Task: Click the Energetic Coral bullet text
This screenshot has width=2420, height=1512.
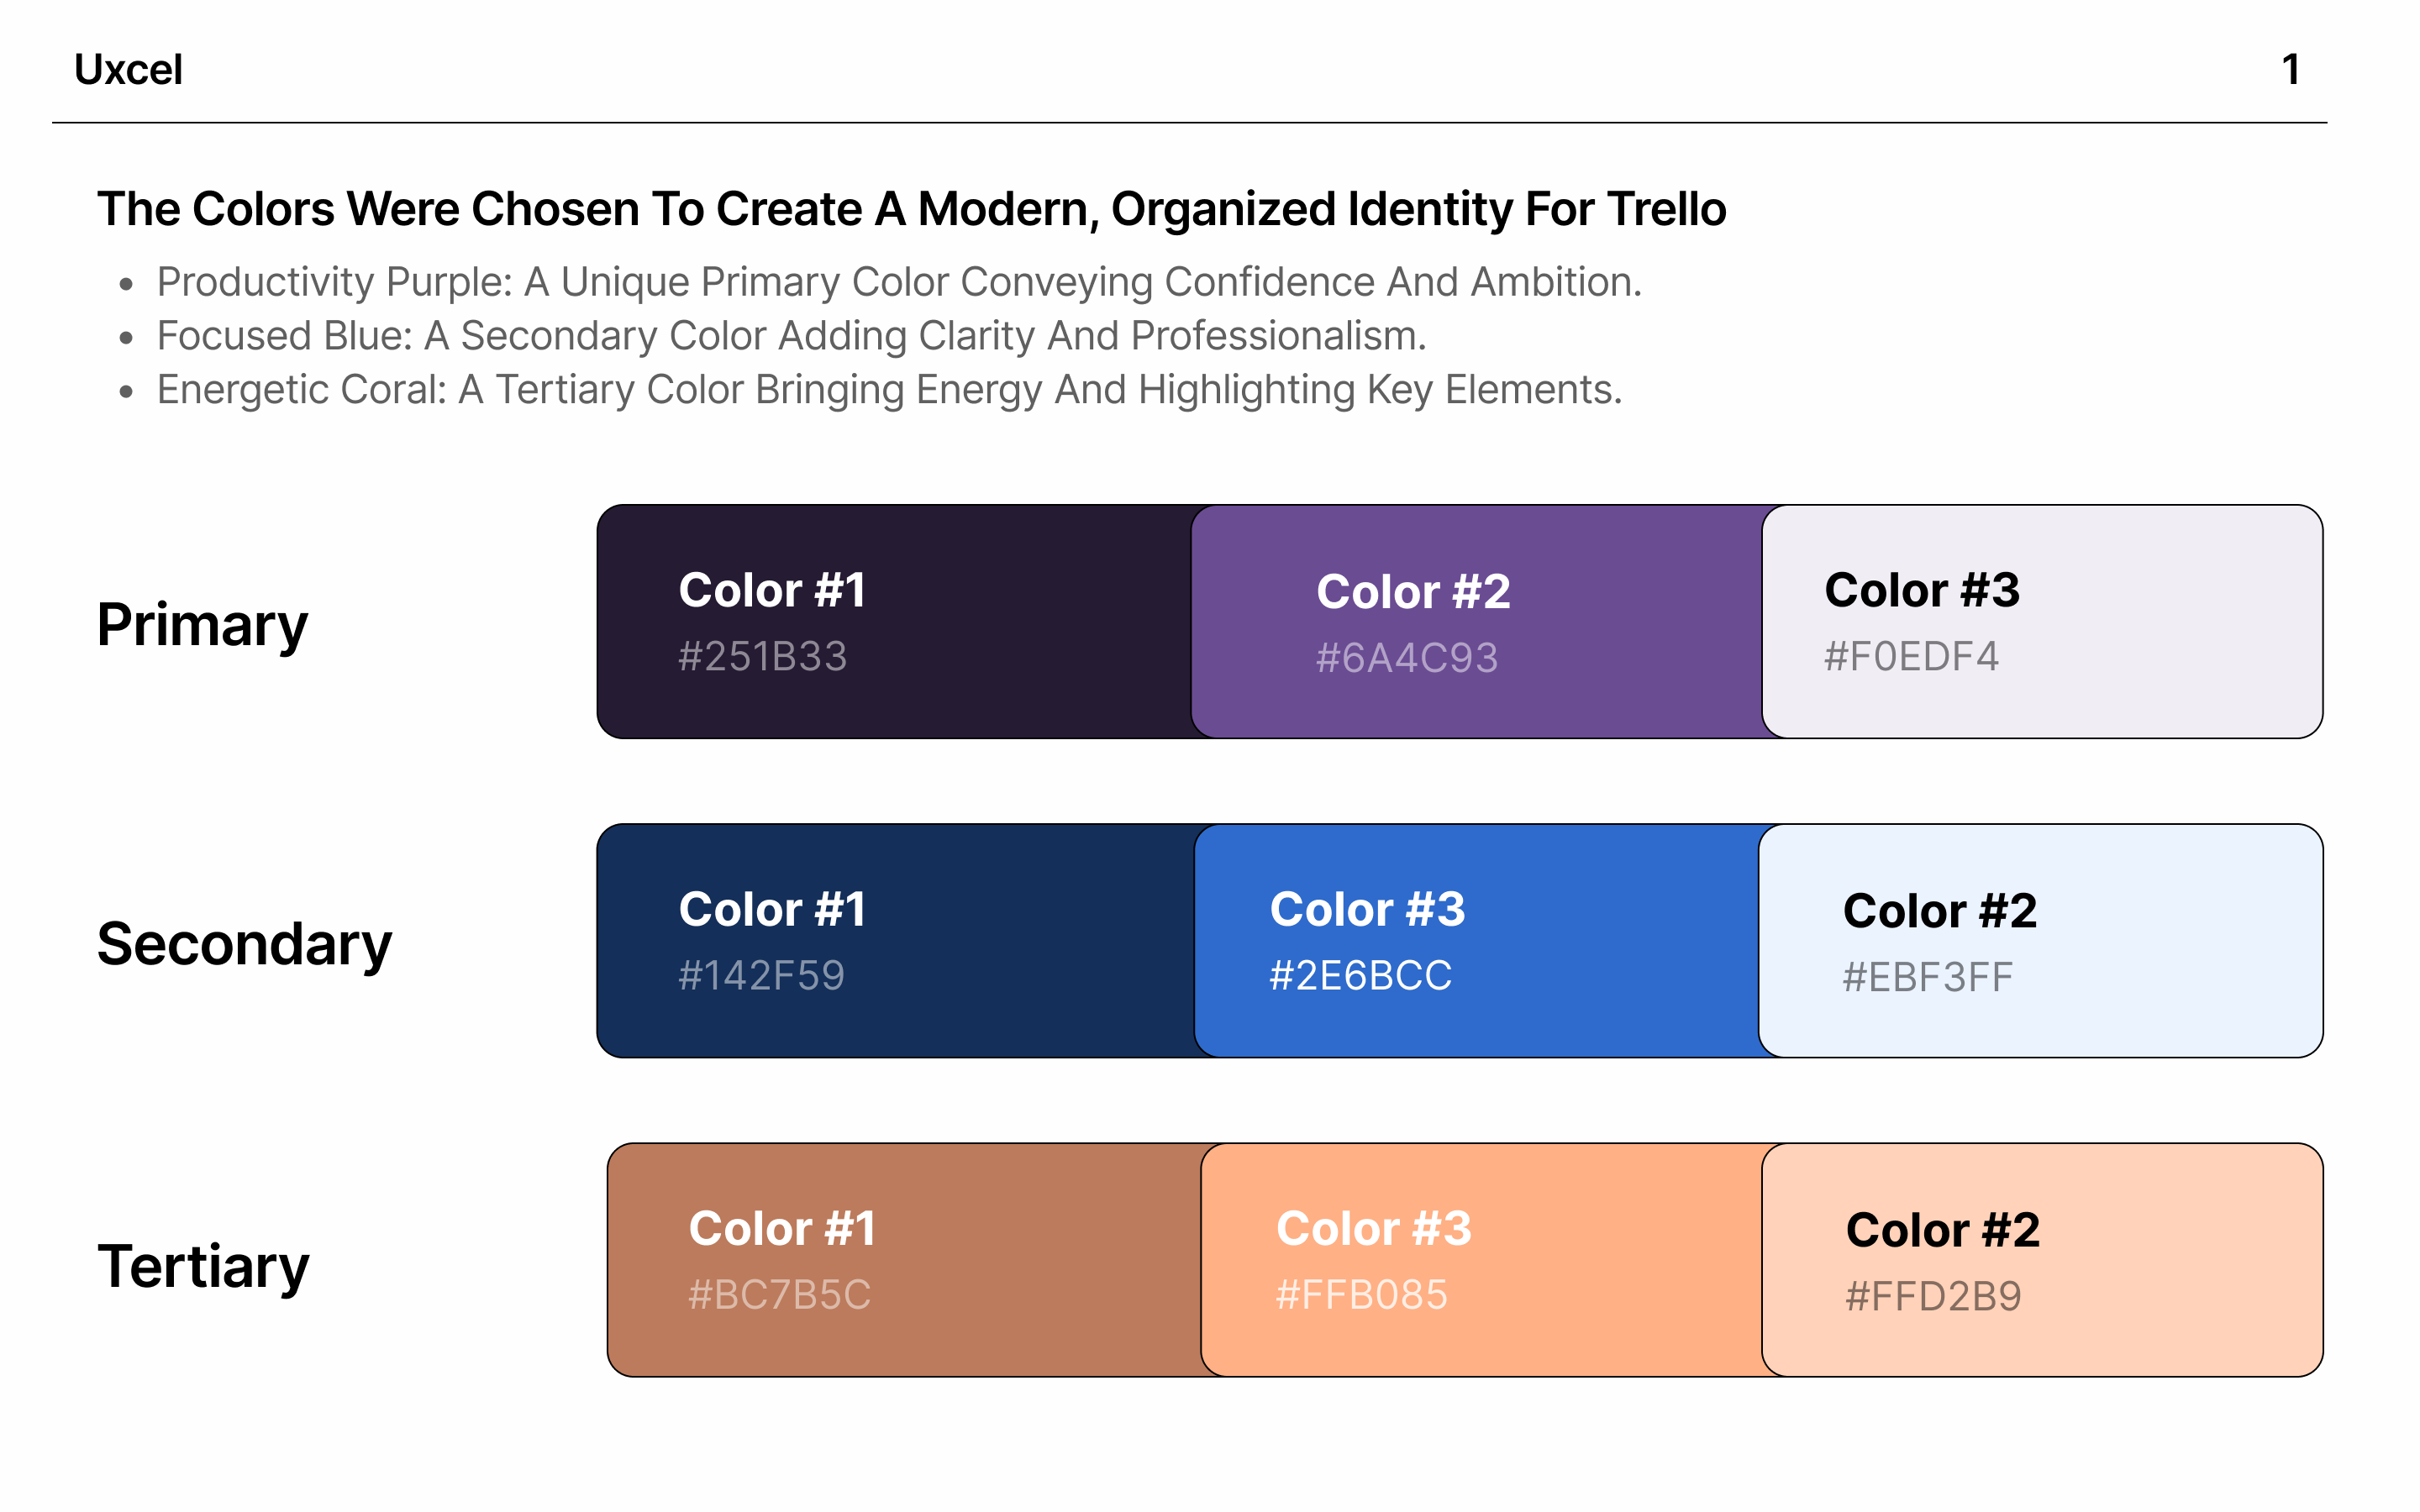Action: click(x=889, y=390)
